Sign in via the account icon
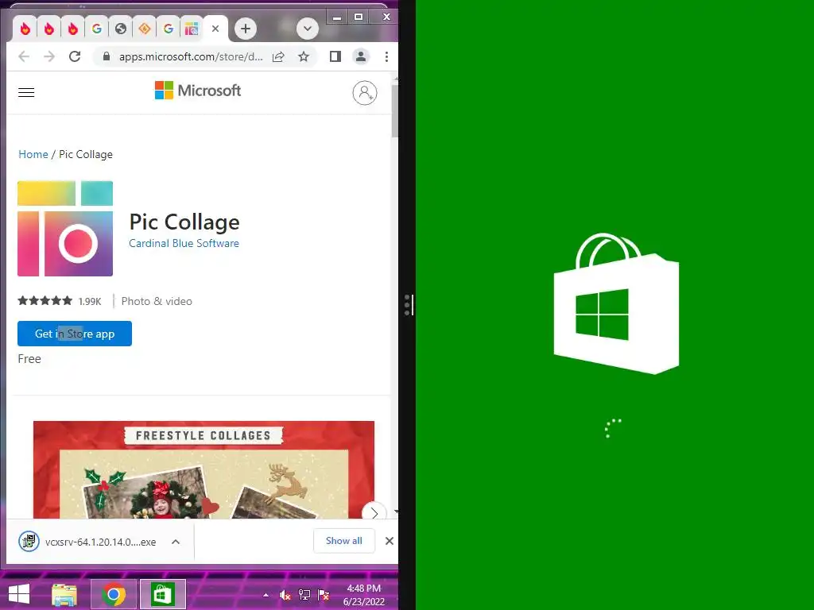 coord(365,93)
